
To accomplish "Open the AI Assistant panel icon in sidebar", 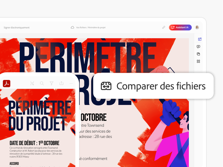I will tap(200, 39).
